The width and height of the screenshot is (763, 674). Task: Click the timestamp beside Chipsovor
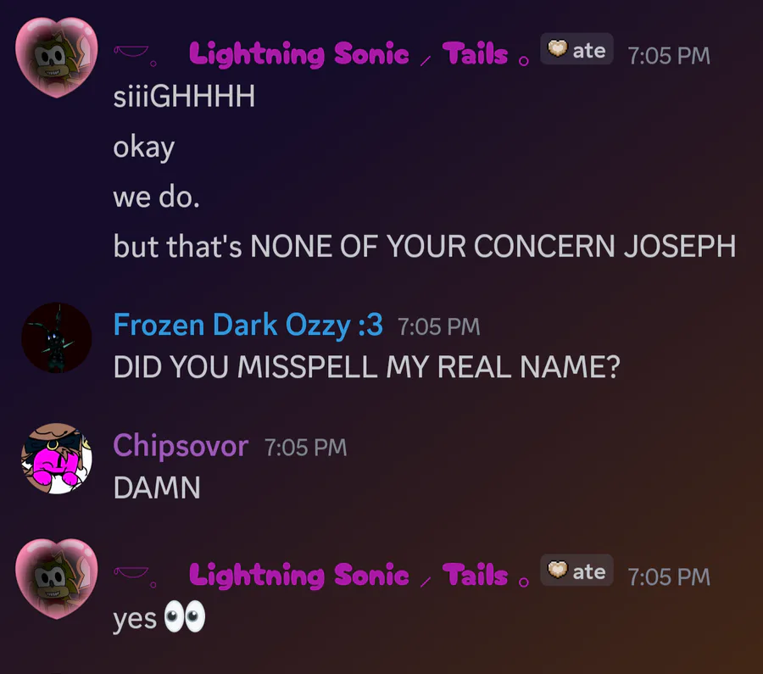click(305, 448)
